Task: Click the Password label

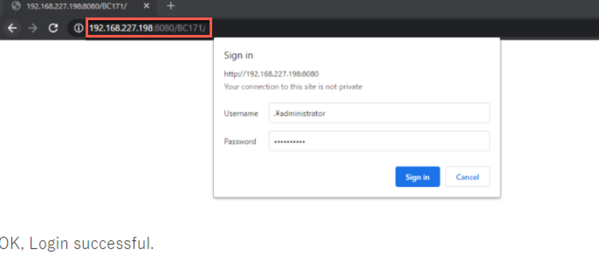Action: 240,142
